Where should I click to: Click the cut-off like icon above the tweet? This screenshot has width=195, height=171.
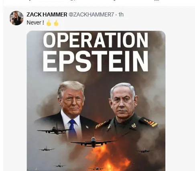tap(114, 0)
